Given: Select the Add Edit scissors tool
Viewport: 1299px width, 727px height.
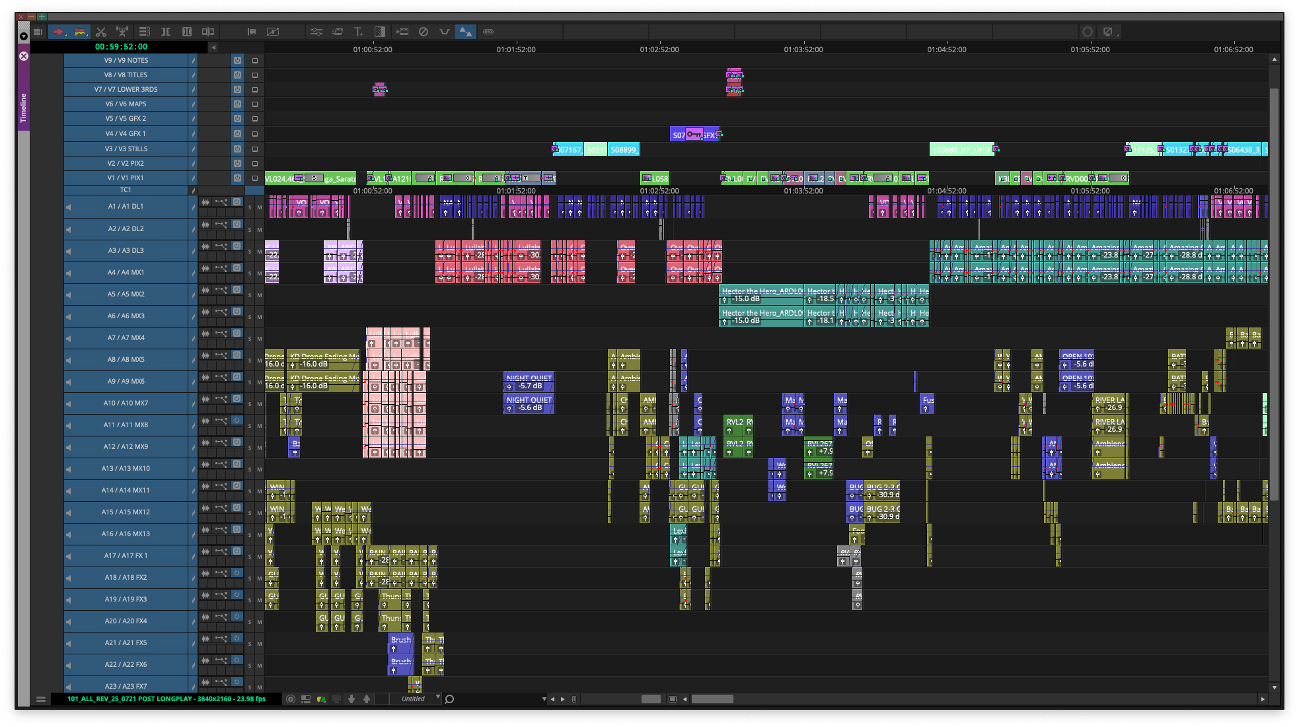Looking at the screenshot, I should (101, 32).
